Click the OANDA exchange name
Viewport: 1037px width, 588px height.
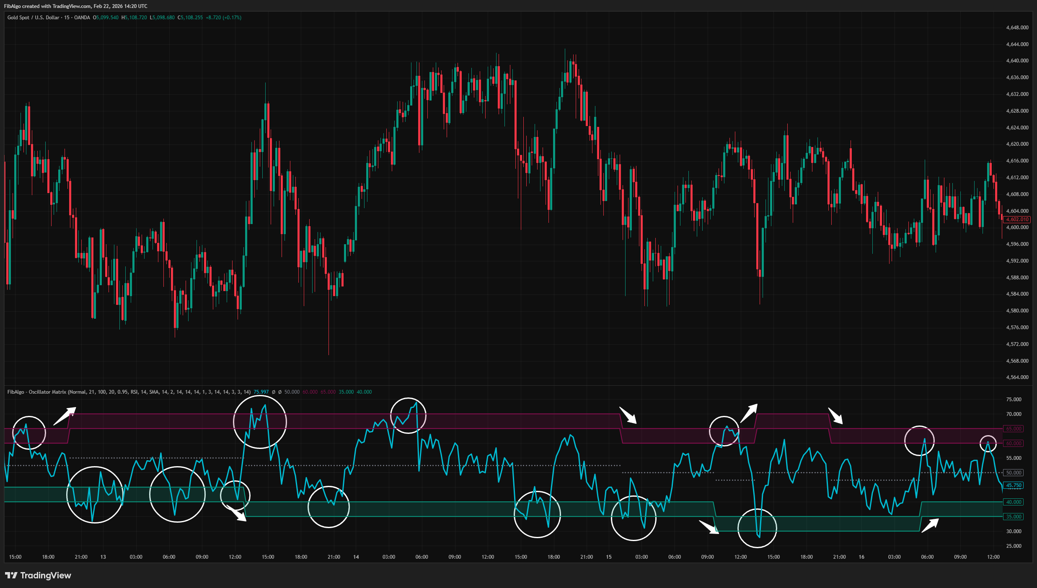pyautogui.click(x=81, y=18)
